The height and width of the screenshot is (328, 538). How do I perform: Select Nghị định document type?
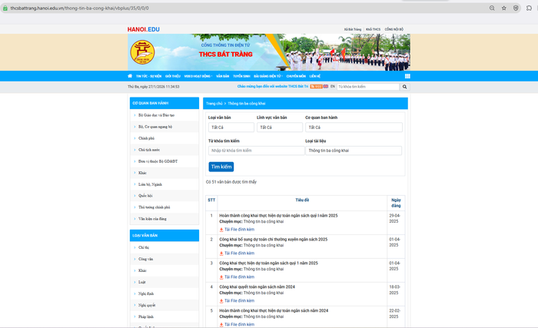(146, 293)
